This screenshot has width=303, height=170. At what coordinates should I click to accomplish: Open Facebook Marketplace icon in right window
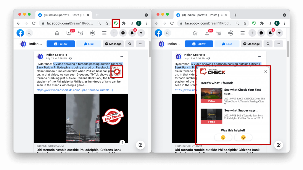pyautogui.click(x=219, y=33)
